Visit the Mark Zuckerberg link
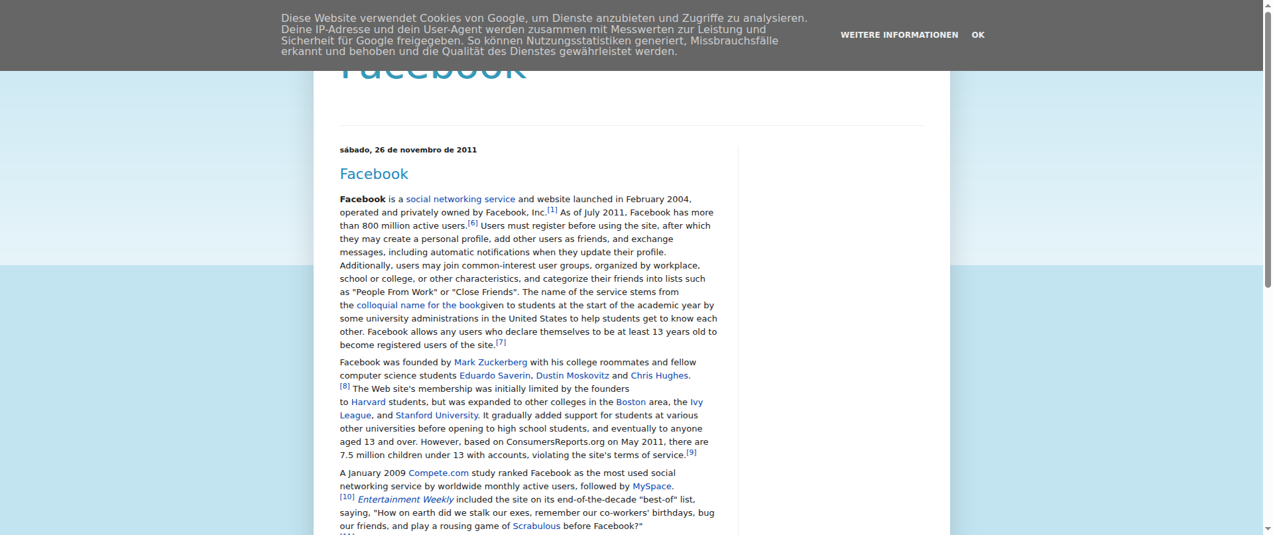The height and width of the screenshot is (535, 1273). coord(491,362)
